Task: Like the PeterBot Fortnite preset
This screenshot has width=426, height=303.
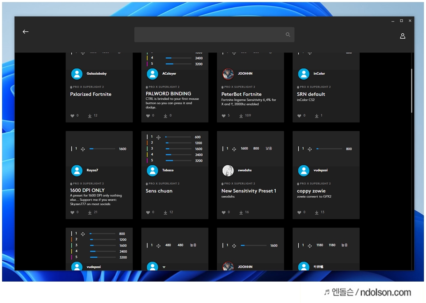Action: pyautogui.click(x=223, y=116)
